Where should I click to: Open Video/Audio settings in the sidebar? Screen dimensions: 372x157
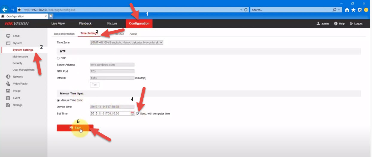(20, 84)
